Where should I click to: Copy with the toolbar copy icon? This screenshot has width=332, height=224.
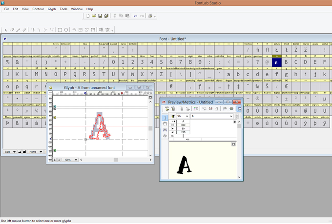click(121, 16)
